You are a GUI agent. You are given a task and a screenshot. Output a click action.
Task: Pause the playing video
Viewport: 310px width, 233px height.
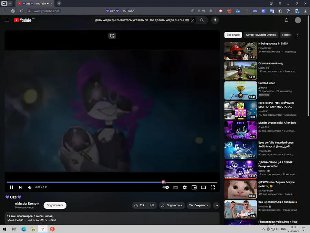pos(11,187)
